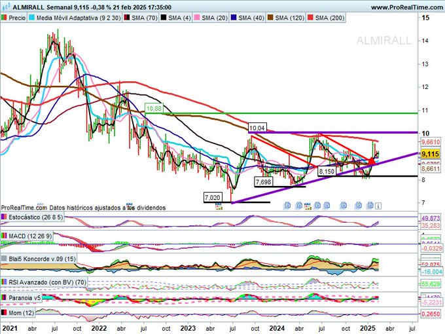Click the 7,020 low price label
The image size is (445, 334).
[x=213, y=197]
